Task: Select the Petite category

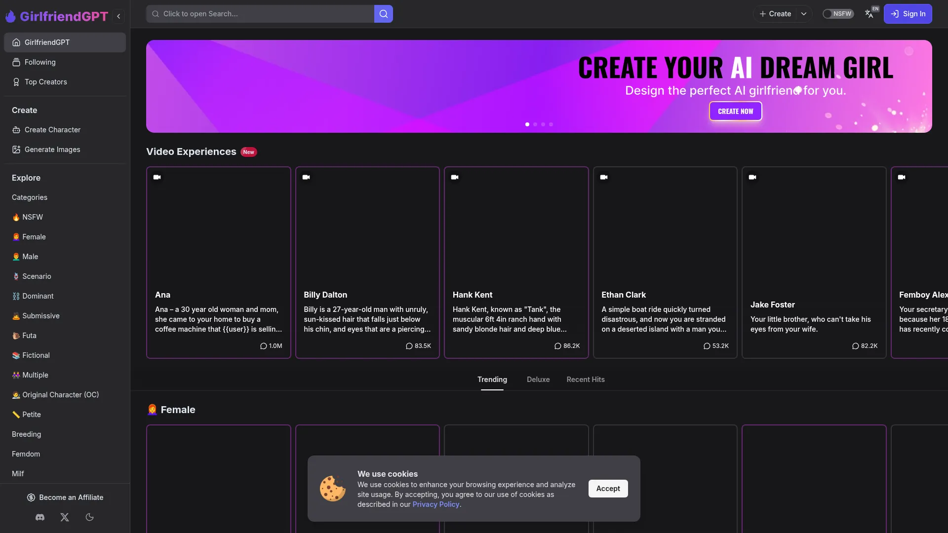Action: (x=65, y=415)
